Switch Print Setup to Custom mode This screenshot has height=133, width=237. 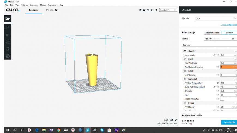click(229, 33)
